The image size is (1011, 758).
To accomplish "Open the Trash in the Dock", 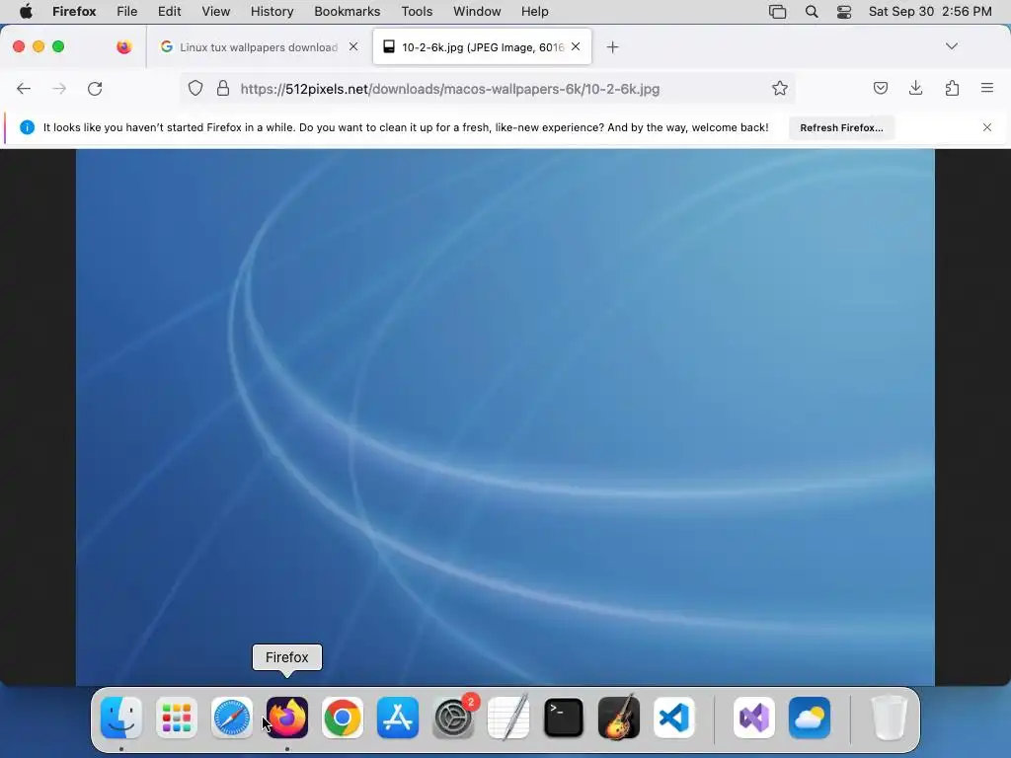I will 890,718.
